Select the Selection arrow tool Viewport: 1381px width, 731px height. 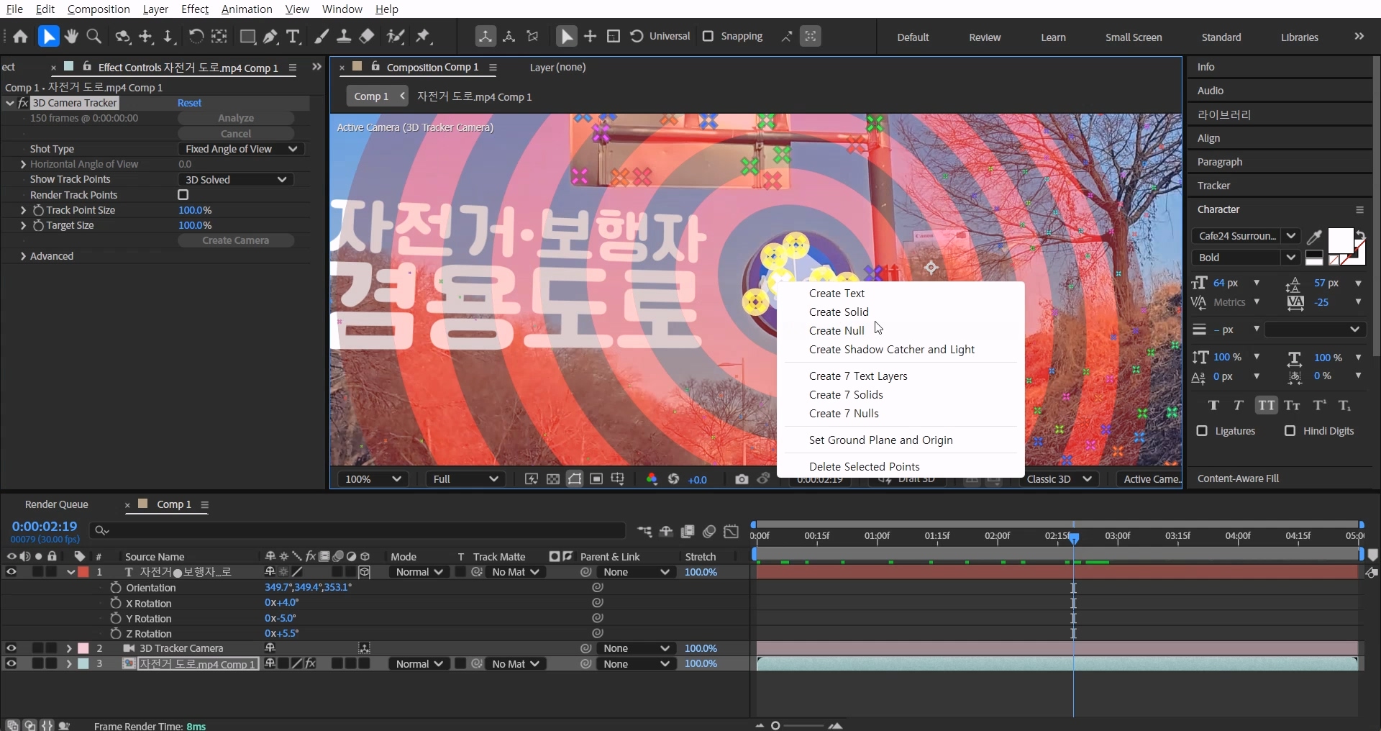point(48,37)
